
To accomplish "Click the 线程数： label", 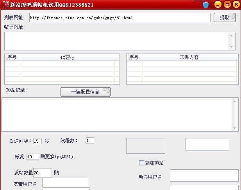I will 69,140.
